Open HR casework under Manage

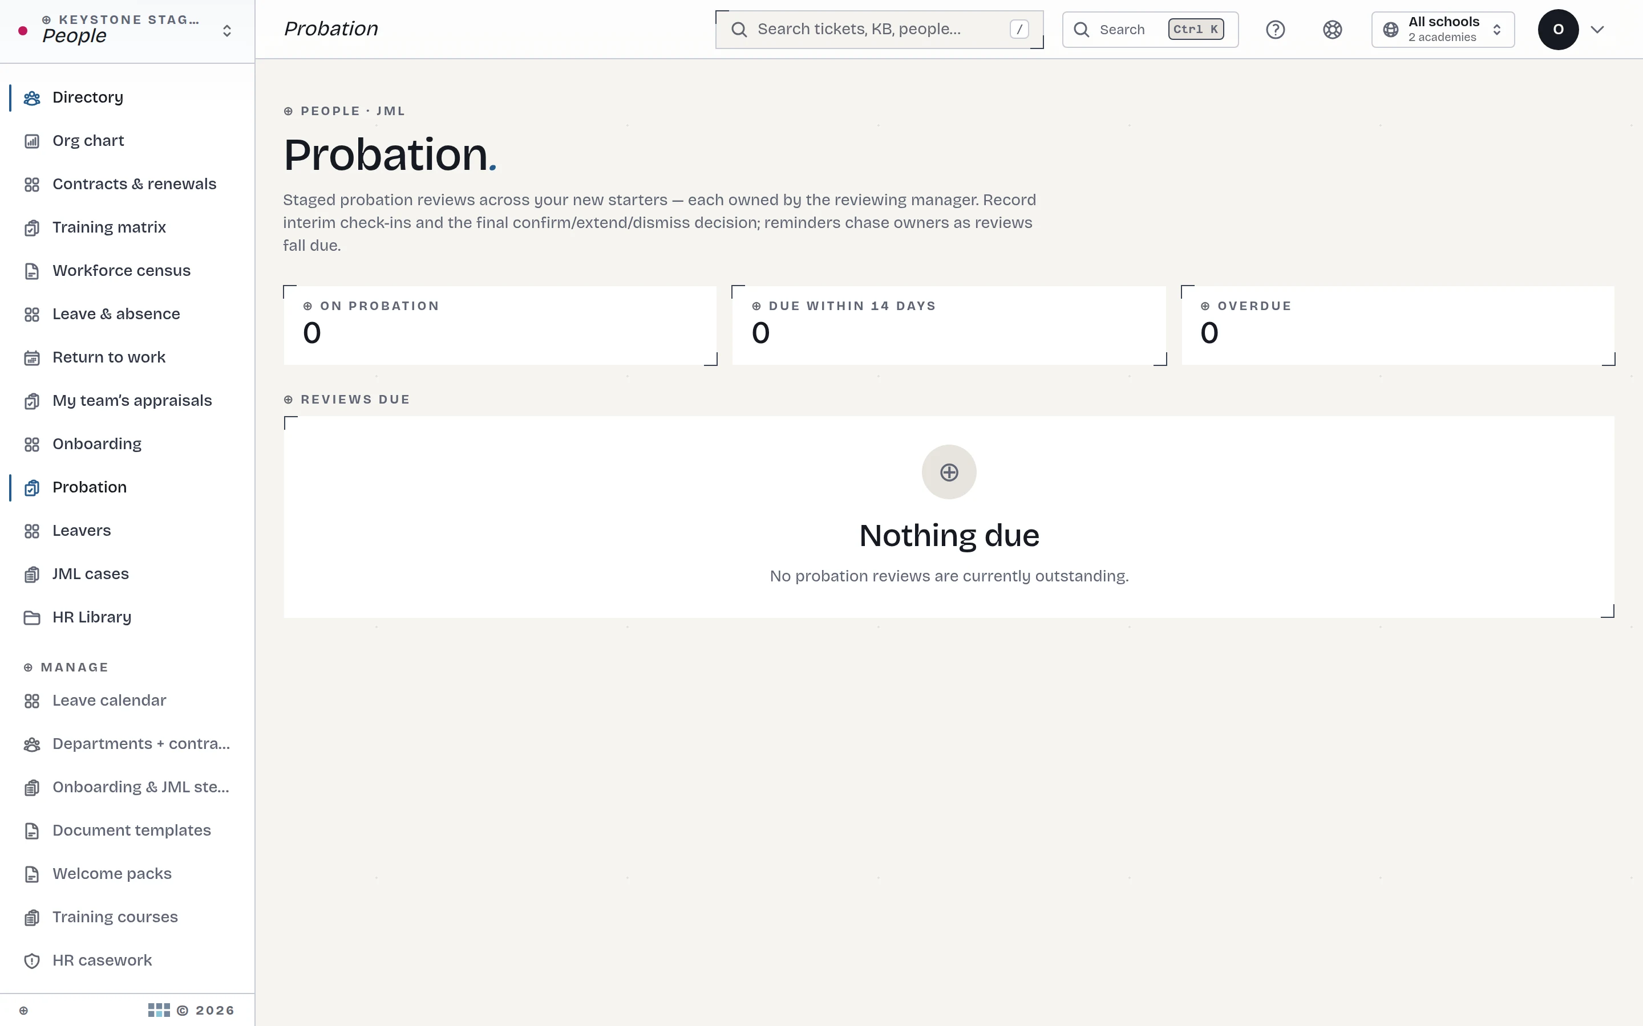(128, 961)
